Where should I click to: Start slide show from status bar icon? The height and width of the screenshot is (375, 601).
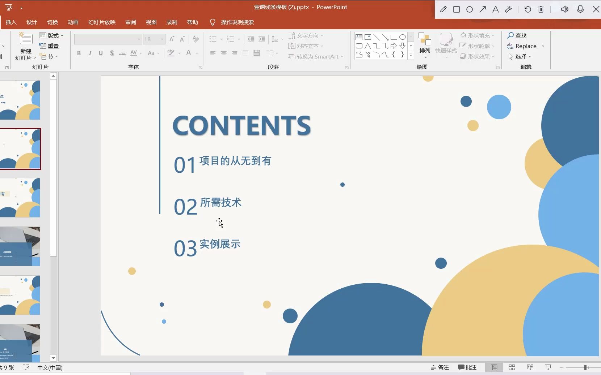click(x=548, y=367)
